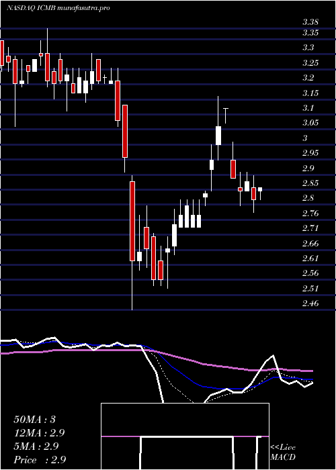
Task: Click the 5MA : 2.9 readout
Action: click(37, 446)
